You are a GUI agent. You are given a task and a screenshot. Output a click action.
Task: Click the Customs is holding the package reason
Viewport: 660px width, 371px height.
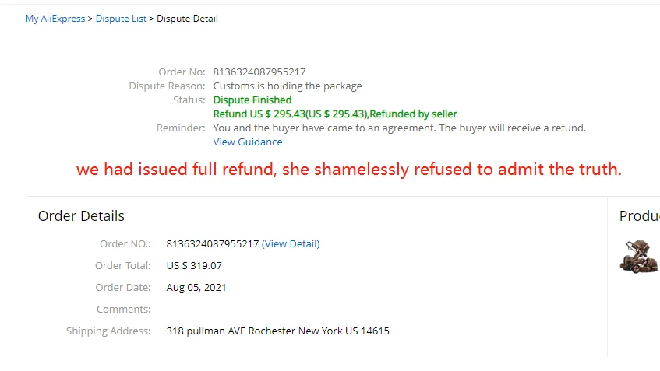(288, 86)
